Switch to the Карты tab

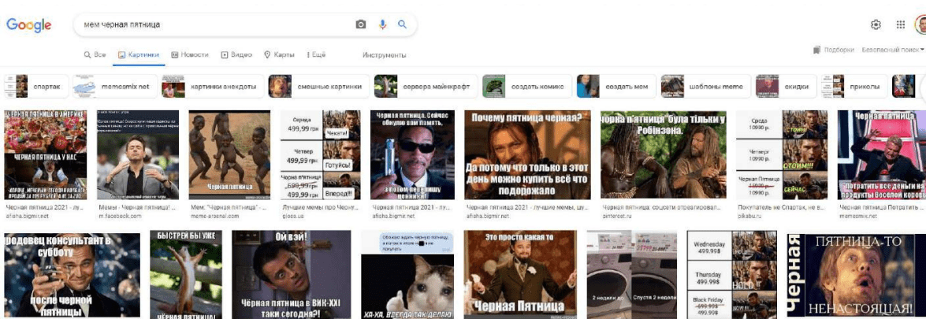[280, 55]
